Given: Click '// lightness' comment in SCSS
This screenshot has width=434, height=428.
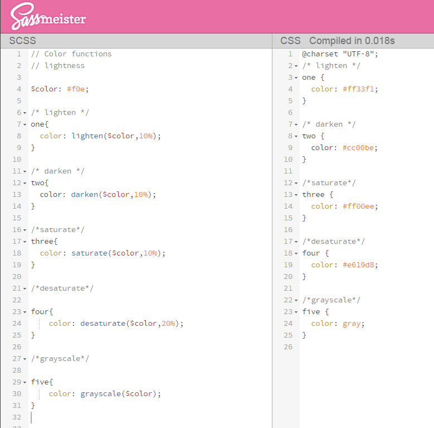Looking at the screenshot, I should click(57, 66).
